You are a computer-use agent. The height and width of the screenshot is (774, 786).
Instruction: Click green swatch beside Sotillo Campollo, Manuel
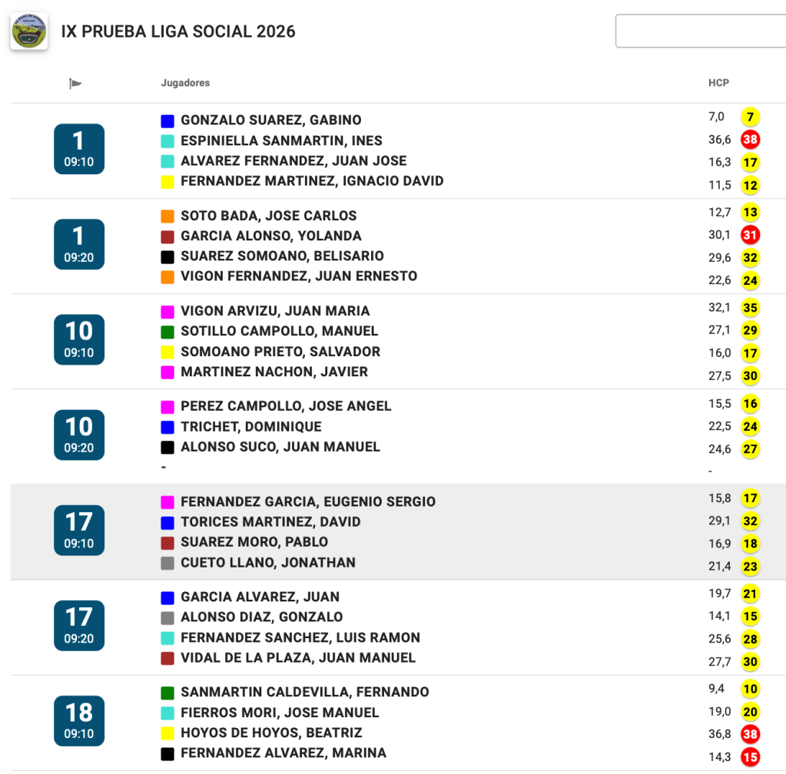coord(167,332)
